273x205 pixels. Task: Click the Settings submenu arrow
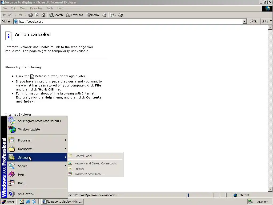(66, 157)
